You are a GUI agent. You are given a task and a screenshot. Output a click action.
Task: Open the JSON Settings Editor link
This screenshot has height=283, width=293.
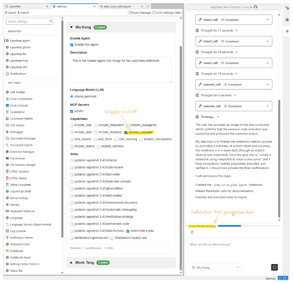pos(167,12)
